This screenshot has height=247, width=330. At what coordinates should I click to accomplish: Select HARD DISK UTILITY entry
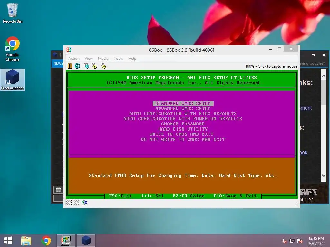tap(183, 129)
